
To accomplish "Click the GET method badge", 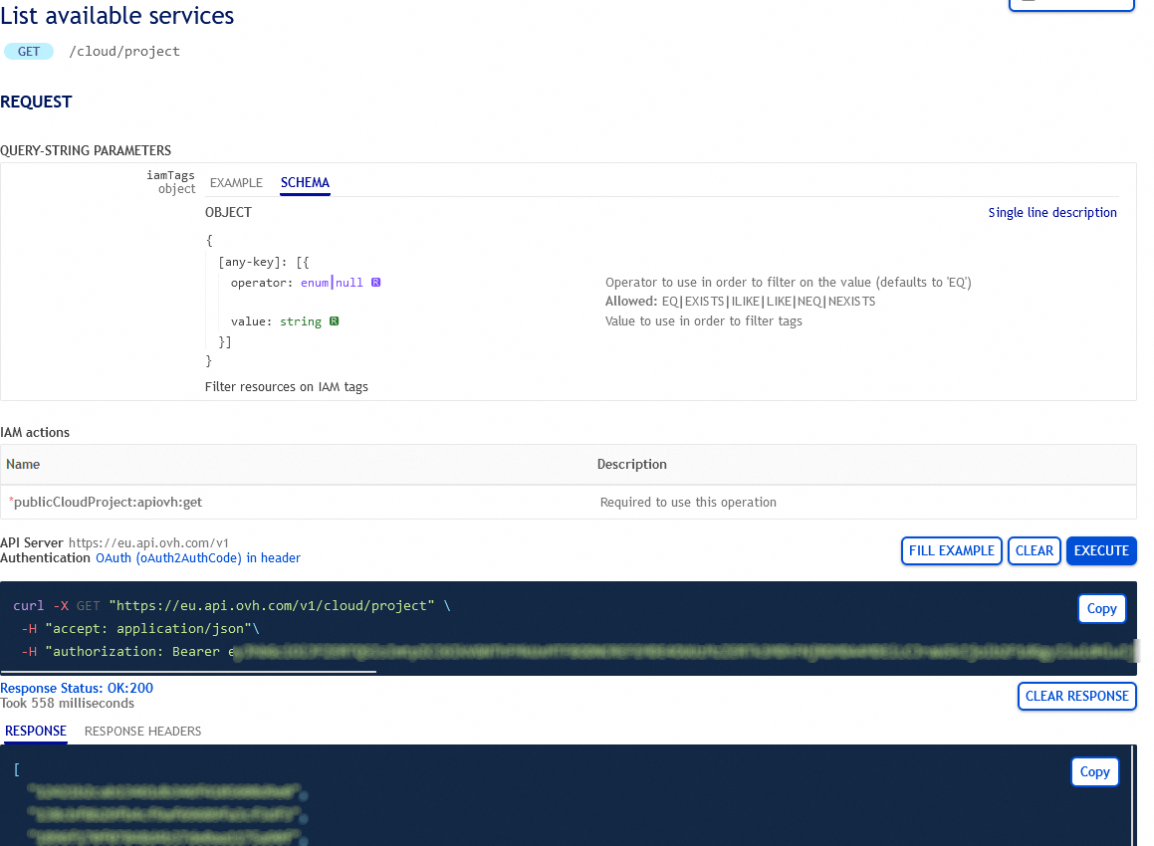I will pyautogui.click(x=28, y=51).
